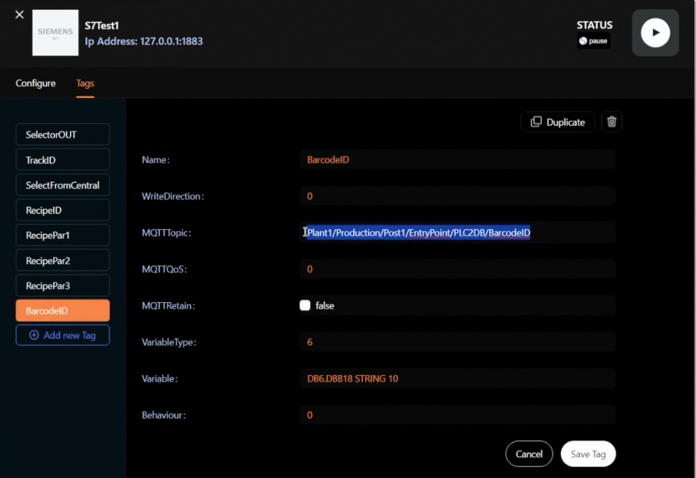Screen dimensions: 696x478
Task: Click the Siemens S7 device thumbnail
Action: tap(56, 32)
